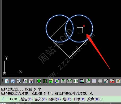Click the dashed rectangle selection toolbar icon

100,81
